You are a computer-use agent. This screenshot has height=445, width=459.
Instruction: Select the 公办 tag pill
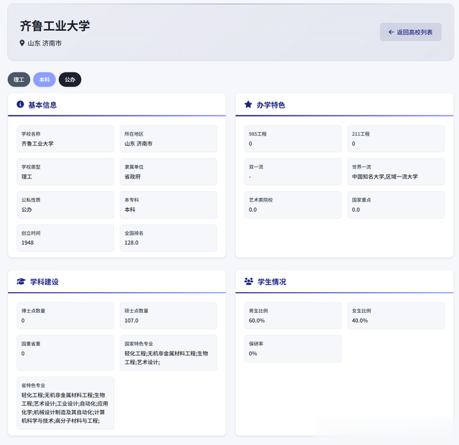[x=70, y=80]
